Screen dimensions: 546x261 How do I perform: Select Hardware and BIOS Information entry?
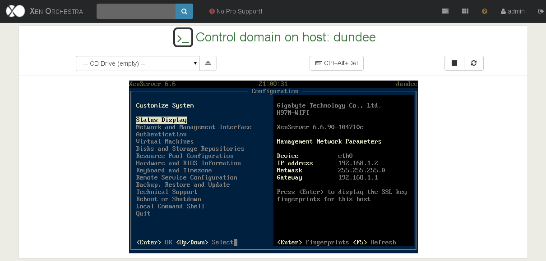point(189,163)
